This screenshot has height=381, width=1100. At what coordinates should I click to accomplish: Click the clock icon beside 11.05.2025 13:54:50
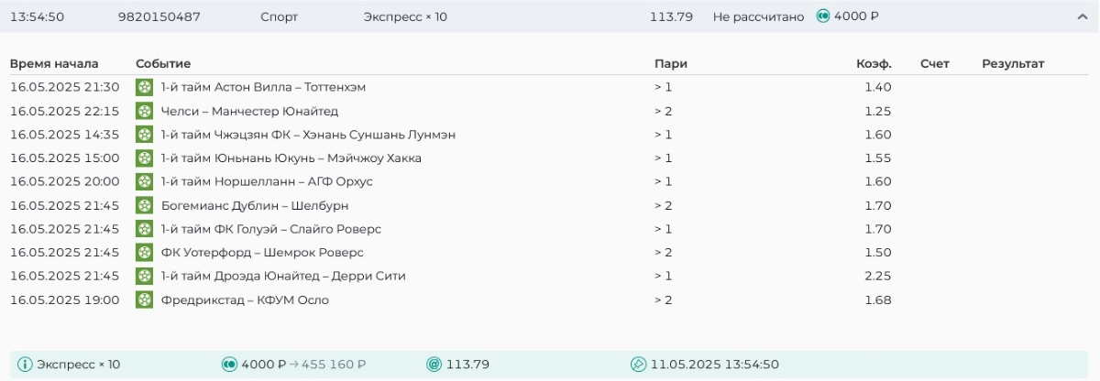coord(639,365)
